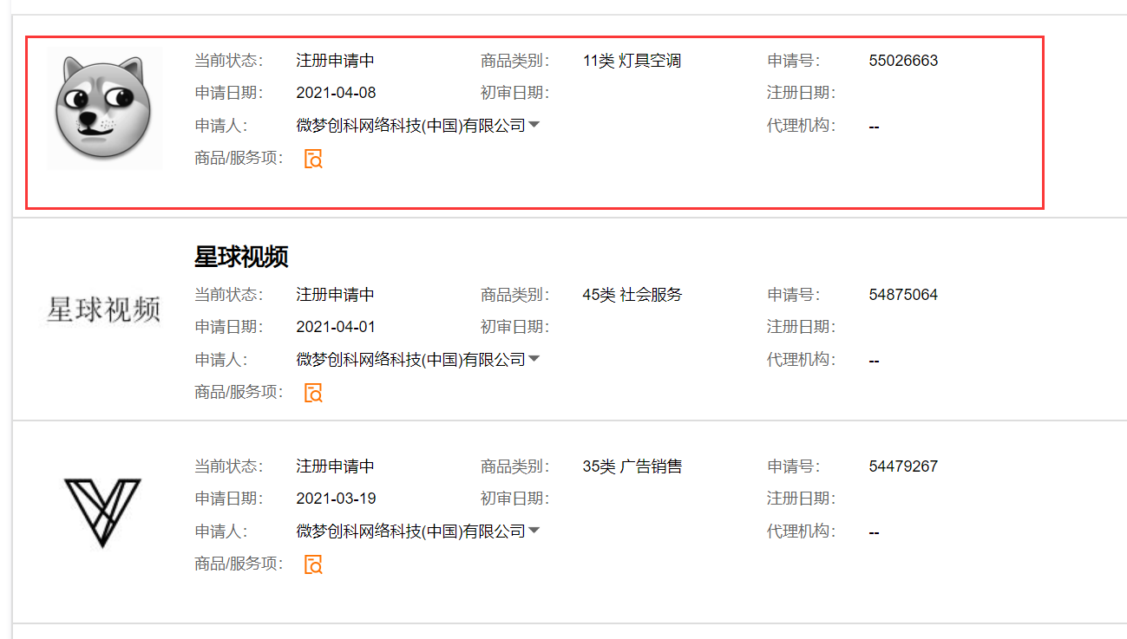Image resolution: width=1127 pixels, height=639 pixels.
Task: Open the 星球视频 trademark logo image
Action: 103,310
